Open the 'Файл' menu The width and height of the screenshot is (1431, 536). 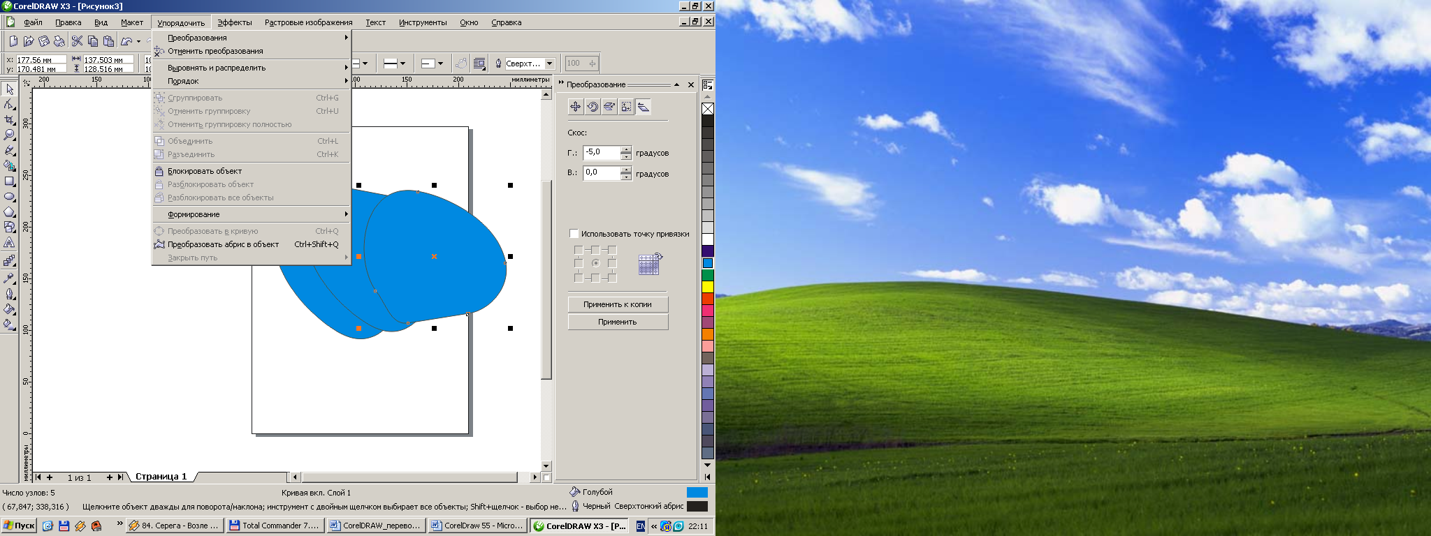[33, 22]
